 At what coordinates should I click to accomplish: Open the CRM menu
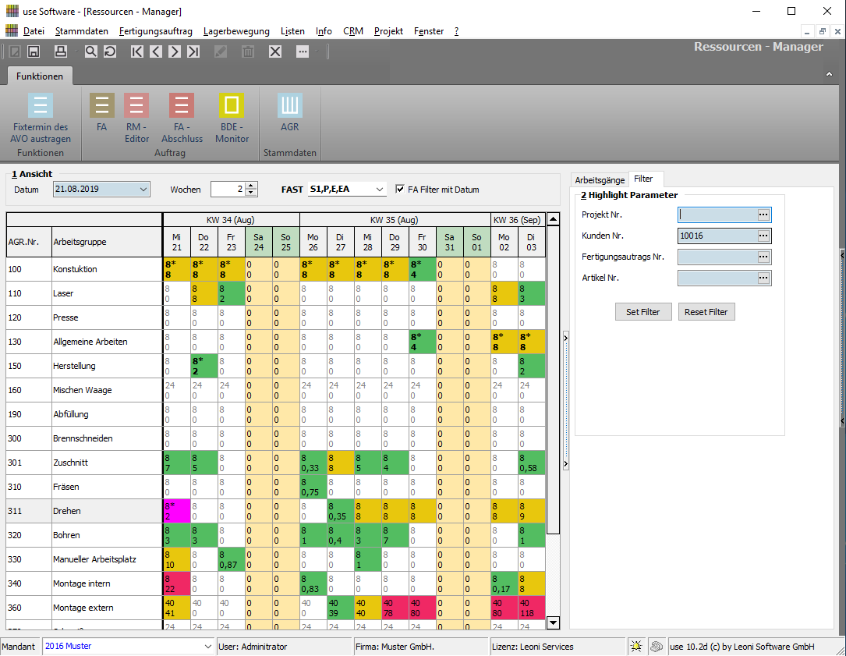[353, 31]
